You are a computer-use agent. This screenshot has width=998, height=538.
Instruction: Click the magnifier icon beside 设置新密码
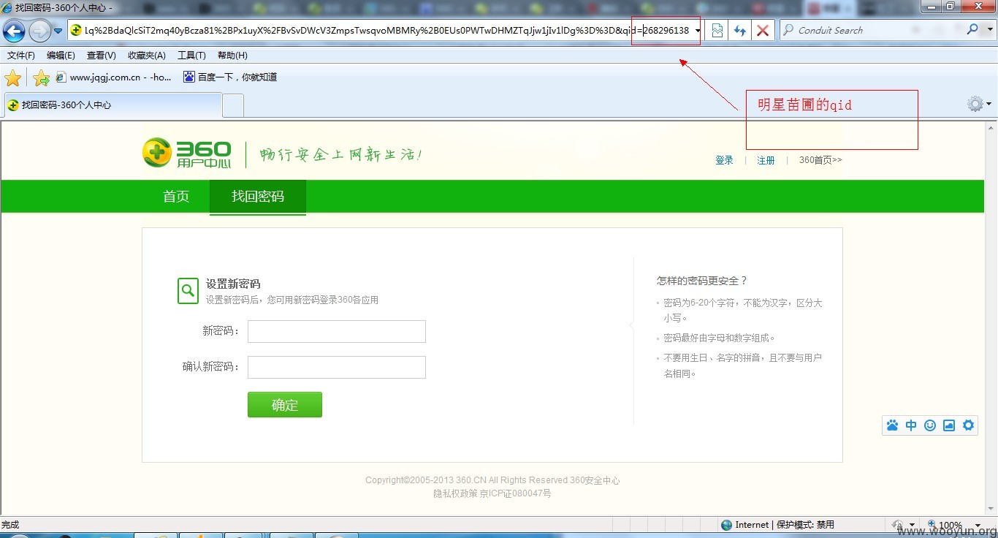188,290
